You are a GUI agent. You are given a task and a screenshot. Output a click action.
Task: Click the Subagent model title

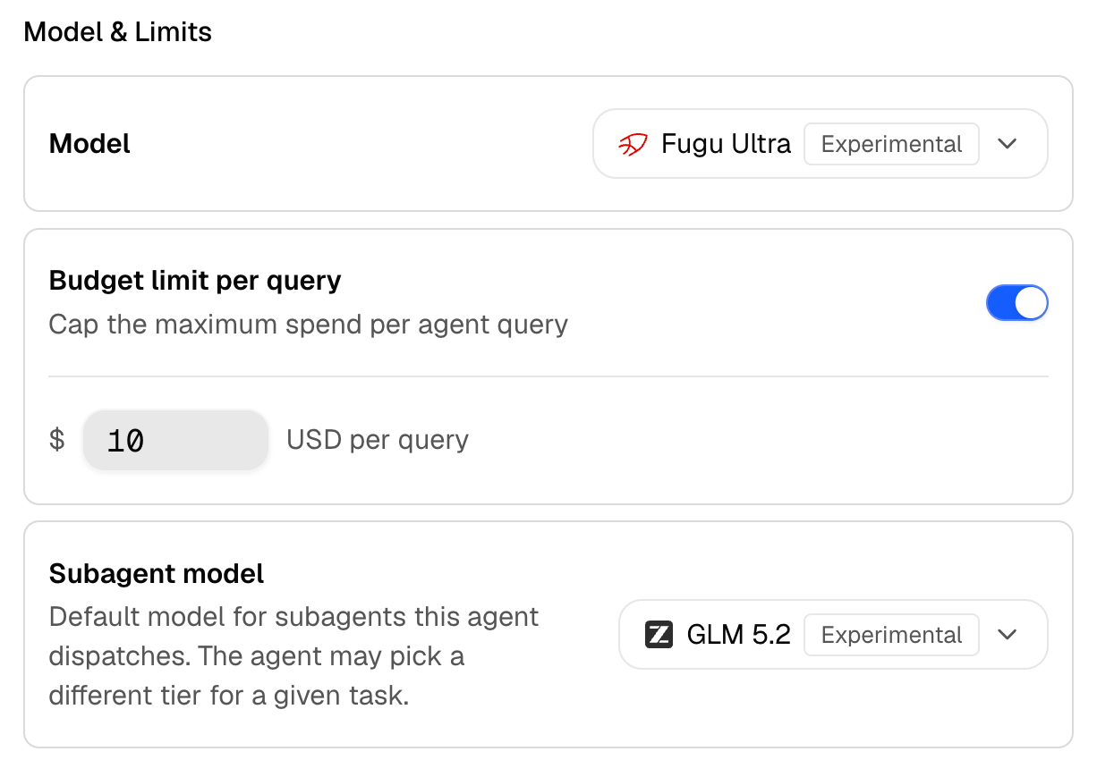click(157, 574)
